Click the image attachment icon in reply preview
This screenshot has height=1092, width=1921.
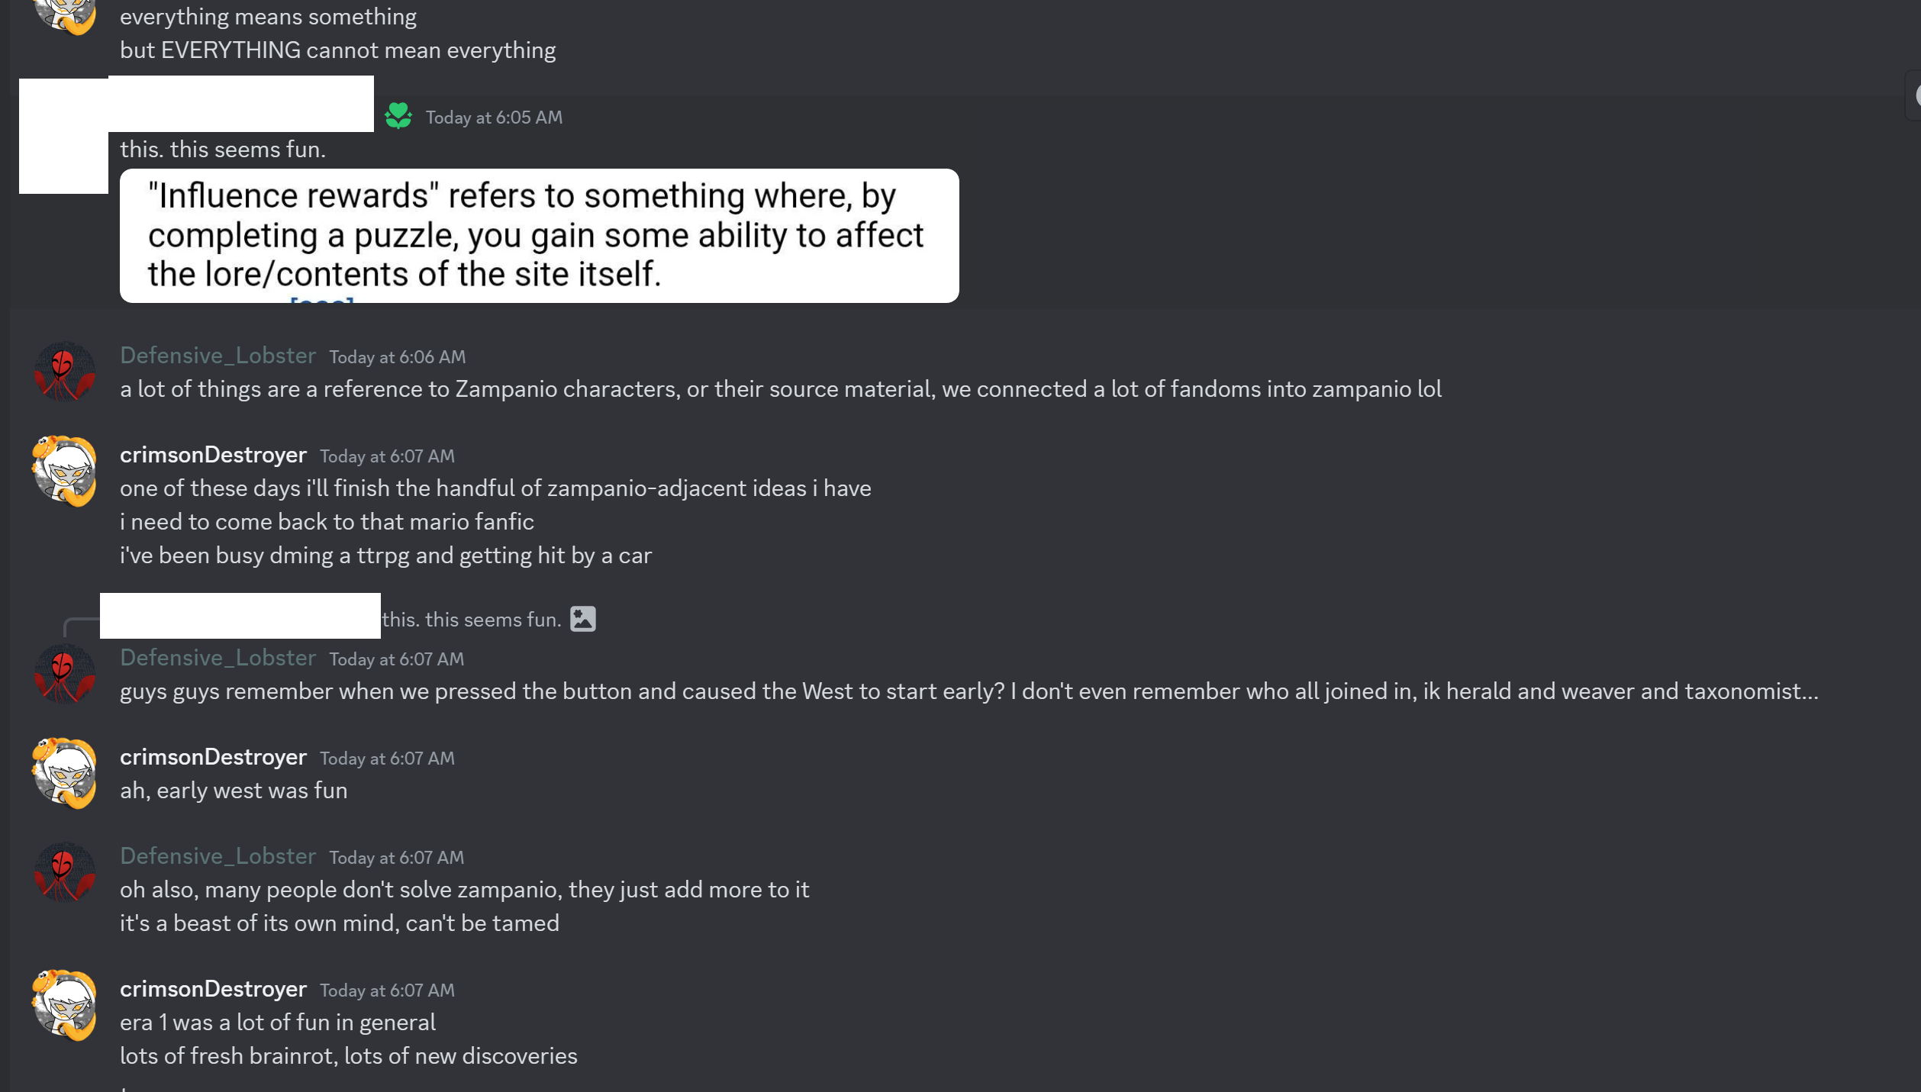pyautogui.click(x=583, y=619)
